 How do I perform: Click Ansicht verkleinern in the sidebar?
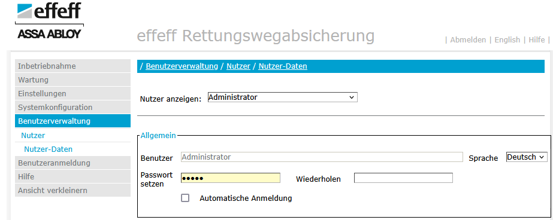[x=72, y=191]
